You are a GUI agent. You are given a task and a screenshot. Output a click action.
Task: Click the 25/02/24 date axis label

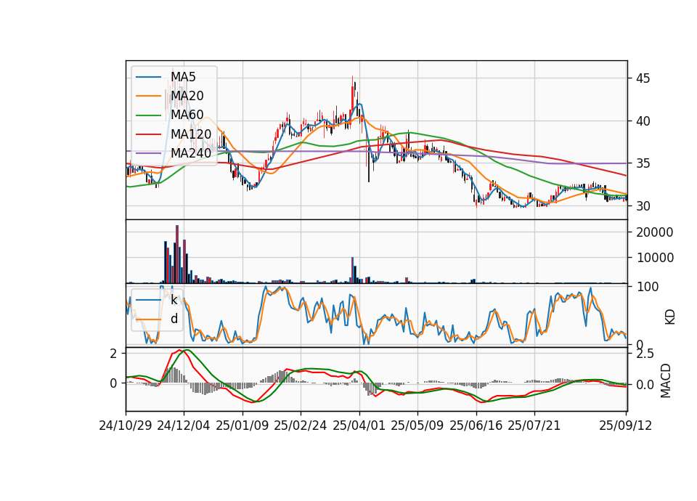coord(301,425)
